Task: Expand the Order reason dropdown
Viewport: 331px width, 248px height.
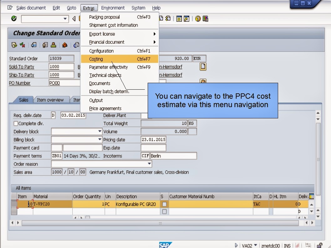Action: click(149, 164)
